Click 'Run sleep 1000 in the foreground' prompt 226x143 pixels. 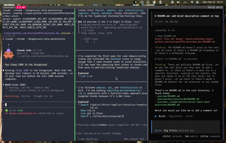tap(26, 65)
